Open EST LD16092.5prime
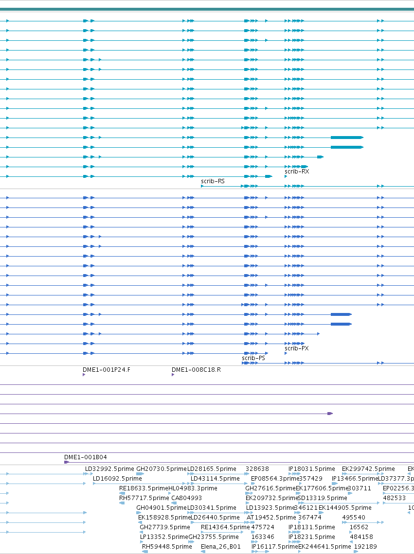Image resolution: width=414 pixels, height=554 pixels. [x=117, y=478]
